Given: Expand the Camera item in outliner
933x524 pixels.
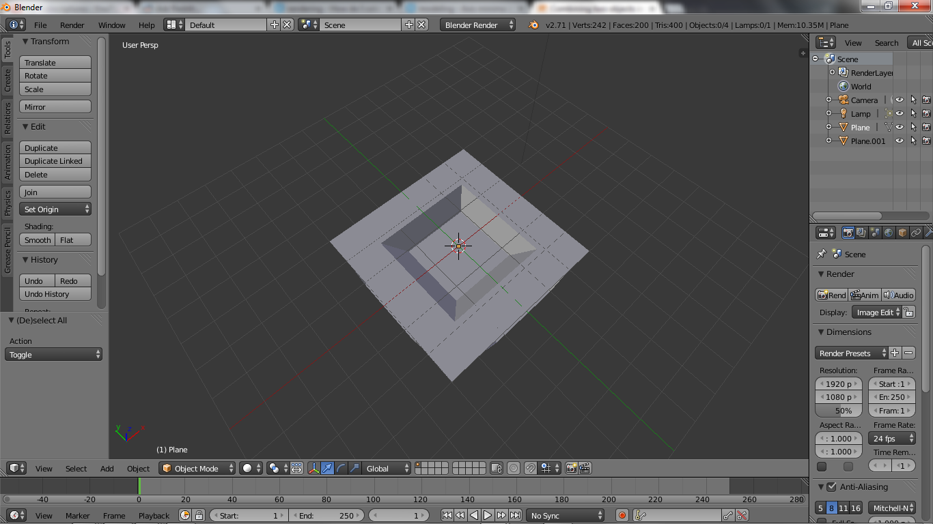Looking at the screenshot, I should point(829,100).
